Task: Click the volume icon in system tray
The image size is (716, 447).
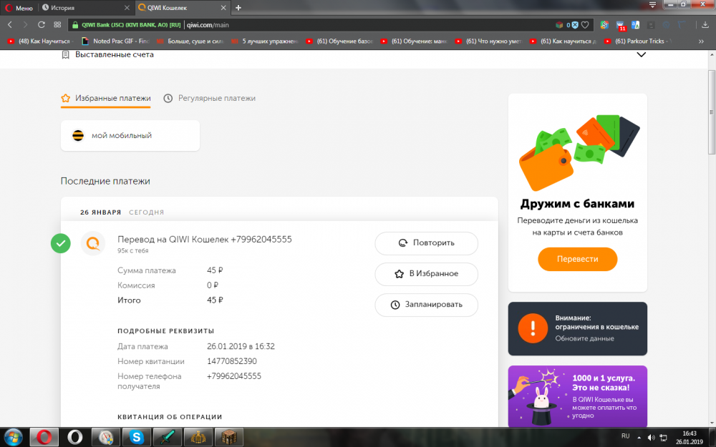Action: coord(649,436)
